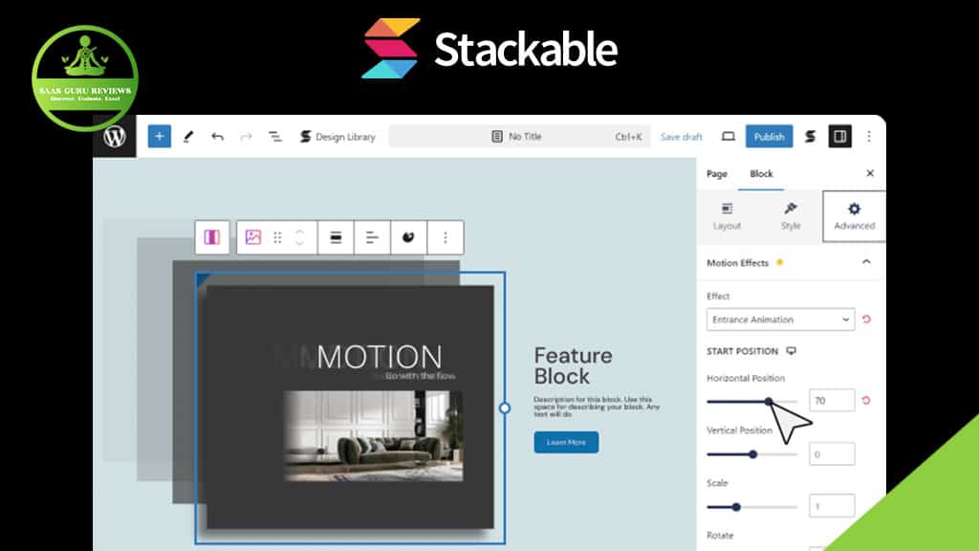
Task: Reset the Effect setting
Action: 866,320
